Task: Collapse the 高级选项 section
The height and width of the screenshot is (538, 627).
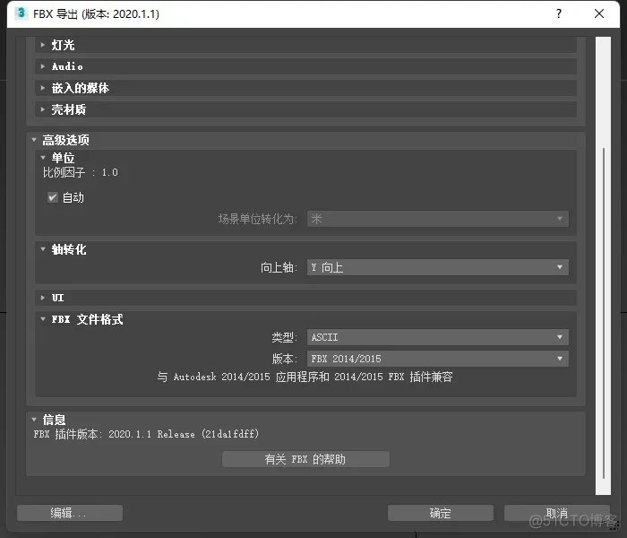Action: (x=305, y=140)
